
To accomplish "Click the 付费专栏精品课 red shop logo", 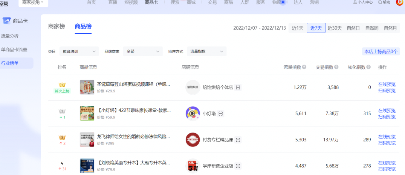I will click(193, 140).
